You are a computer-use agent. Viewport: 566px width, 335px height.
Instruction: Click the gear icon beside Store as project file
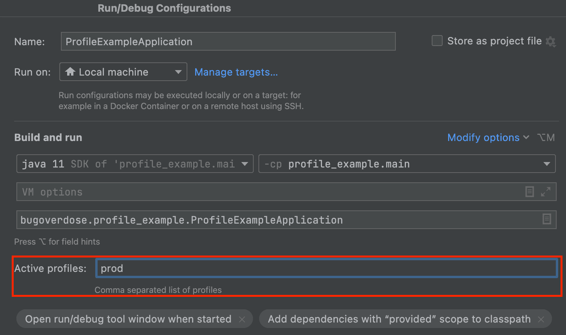[550, 41]
